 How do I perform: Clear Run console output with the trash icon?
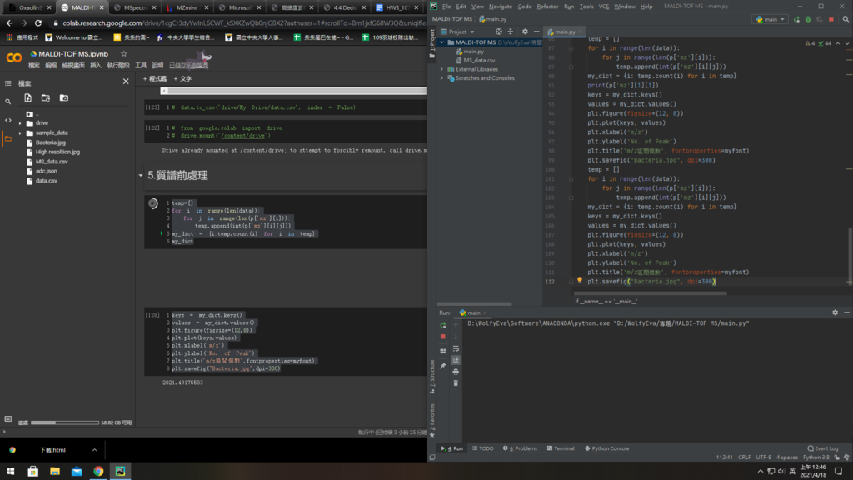point(456,383)
